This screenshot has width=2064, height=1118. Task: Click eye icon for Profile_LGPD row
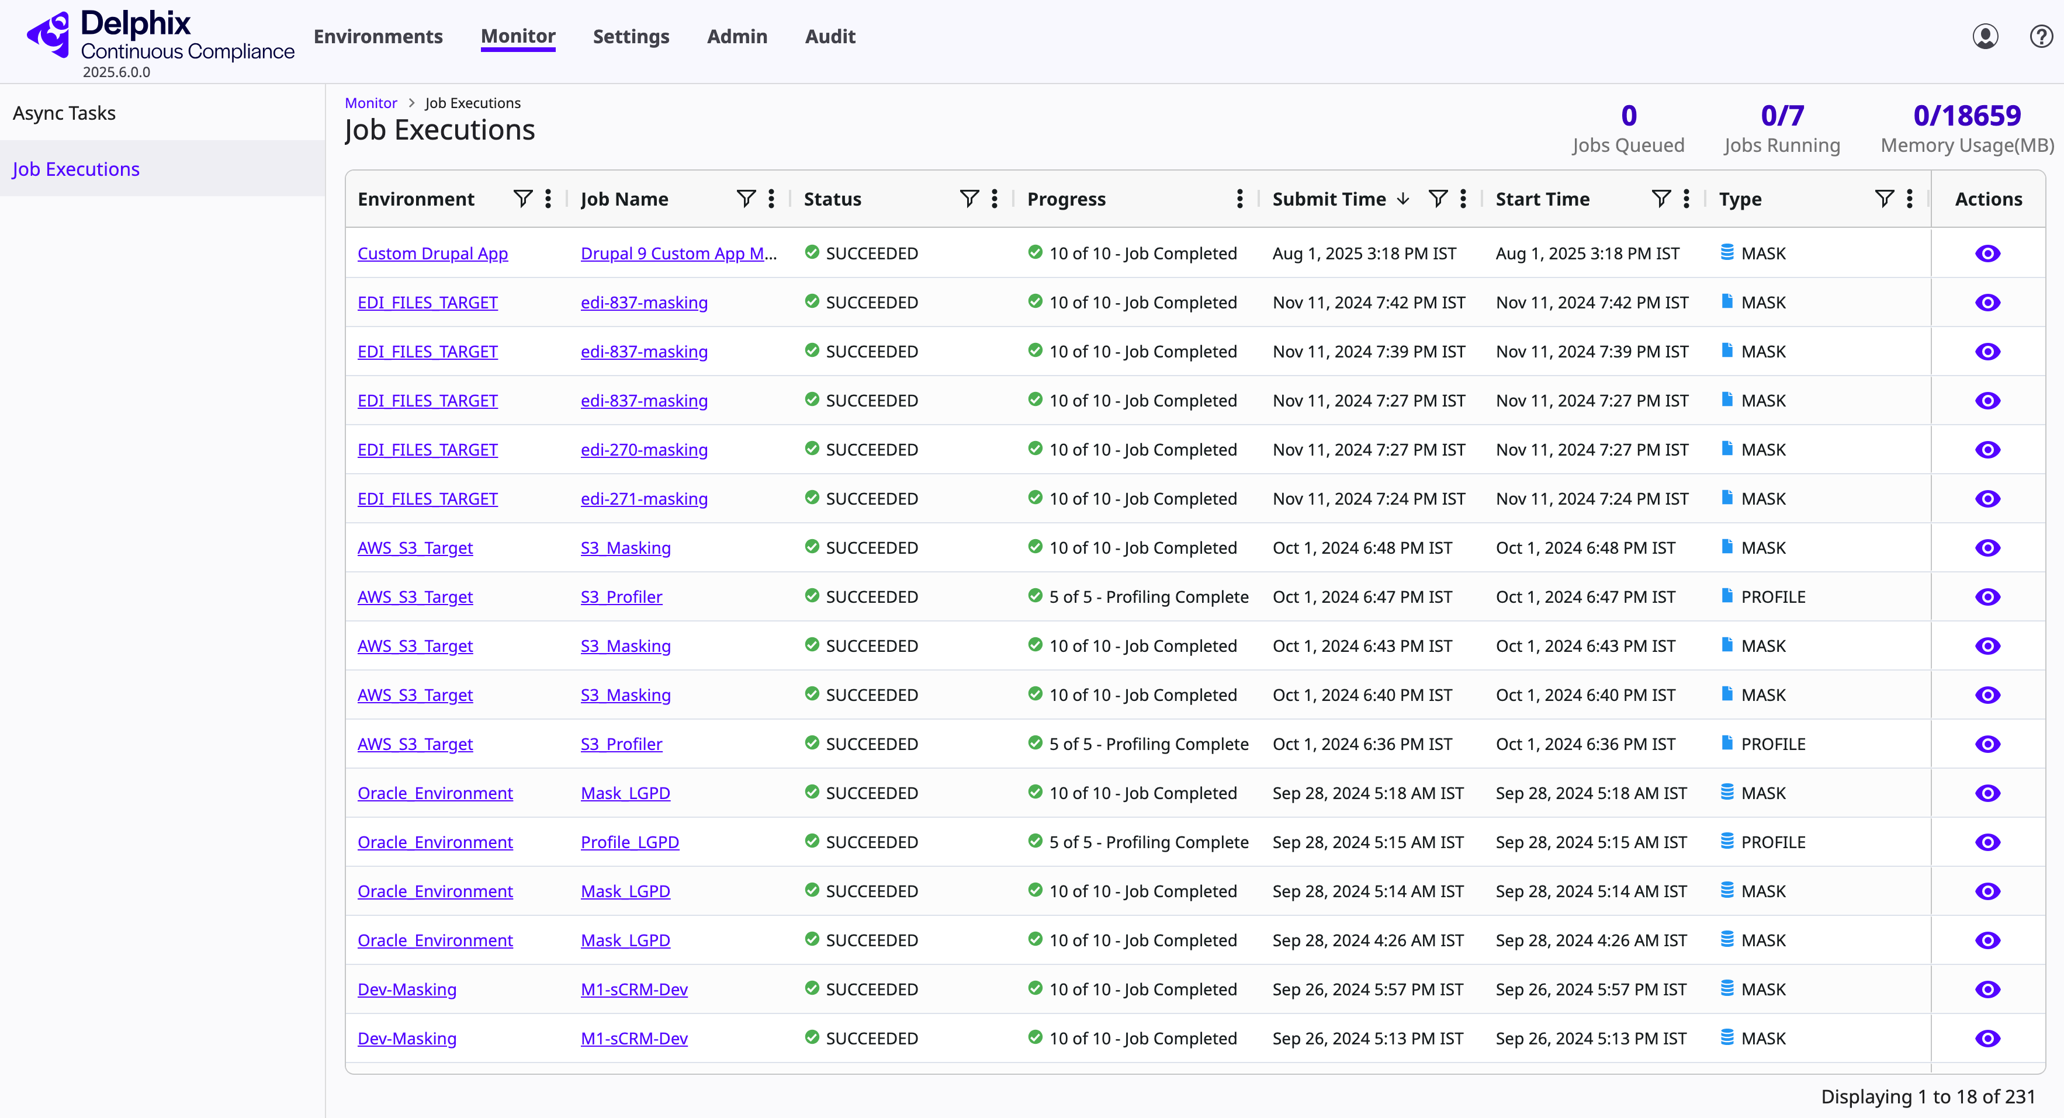[x=1987, y=842]
